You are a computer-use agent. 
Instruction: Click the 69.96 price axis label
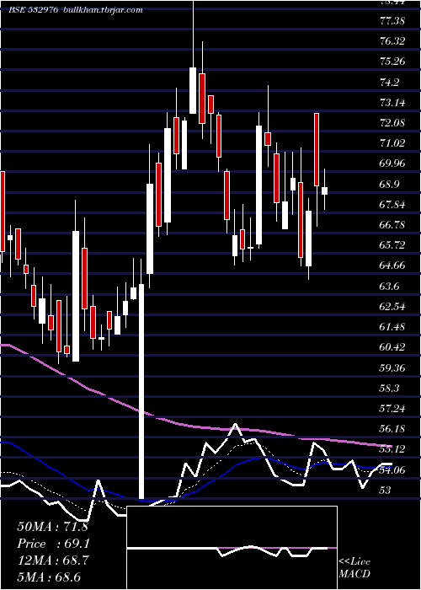[x=392, y=163]
